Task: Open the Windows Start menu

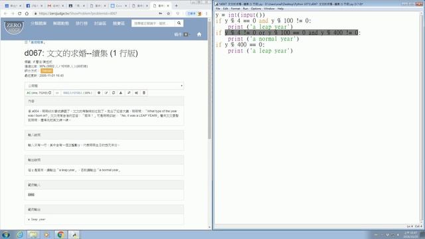Action: tap(6, 234)
